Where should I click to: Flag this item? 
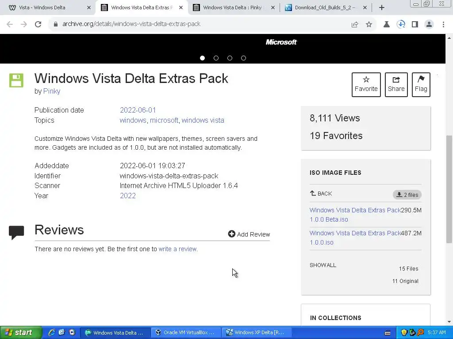click(421, 85)
